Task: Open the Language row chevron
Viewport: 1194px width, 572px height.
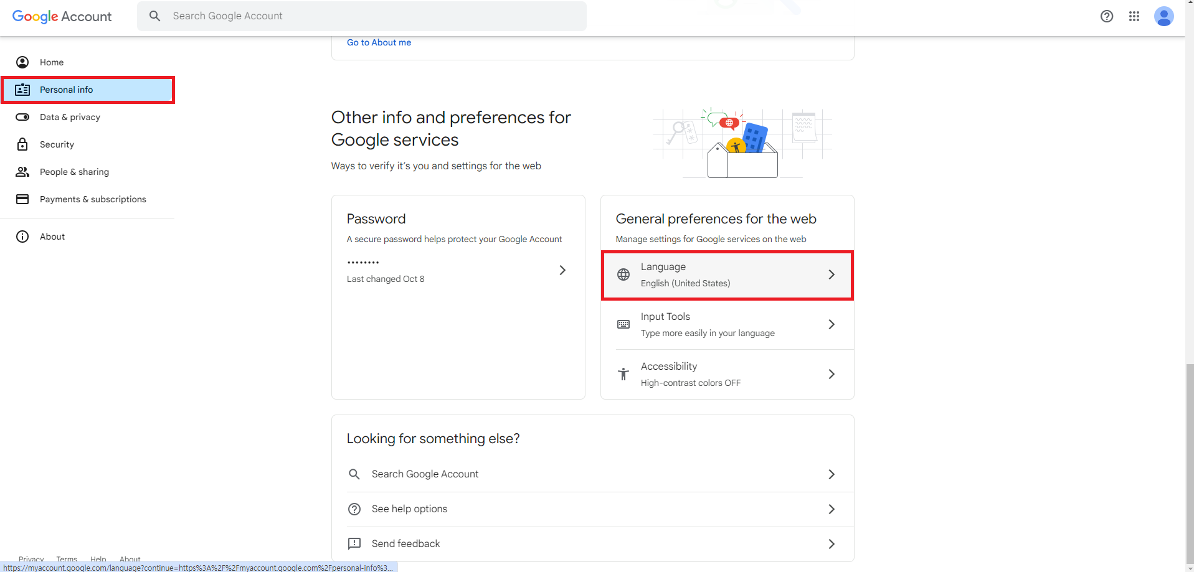Action: click(832, 274)
